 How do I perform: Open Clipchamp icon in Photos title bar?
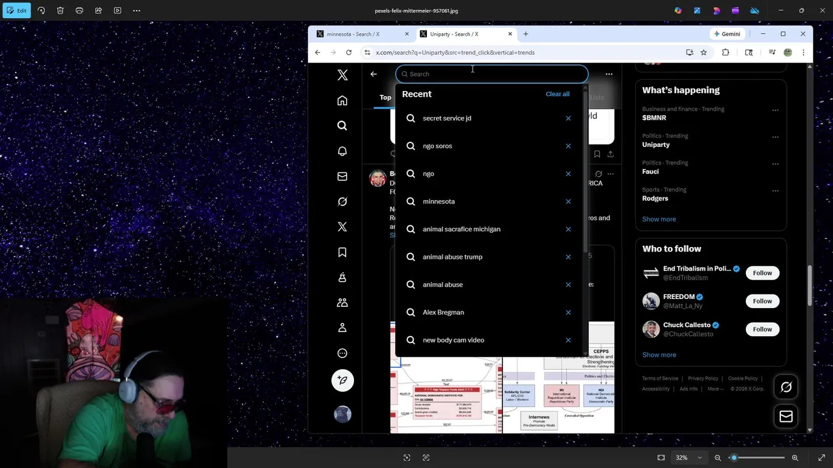click(x=735, y=10)
